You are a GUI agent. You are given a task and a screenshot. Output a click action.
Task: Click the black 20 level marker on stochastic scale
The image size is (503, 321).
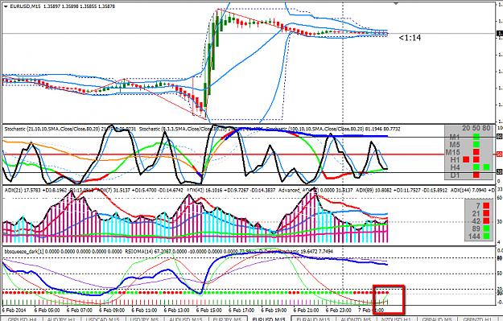tap(500, 172)
